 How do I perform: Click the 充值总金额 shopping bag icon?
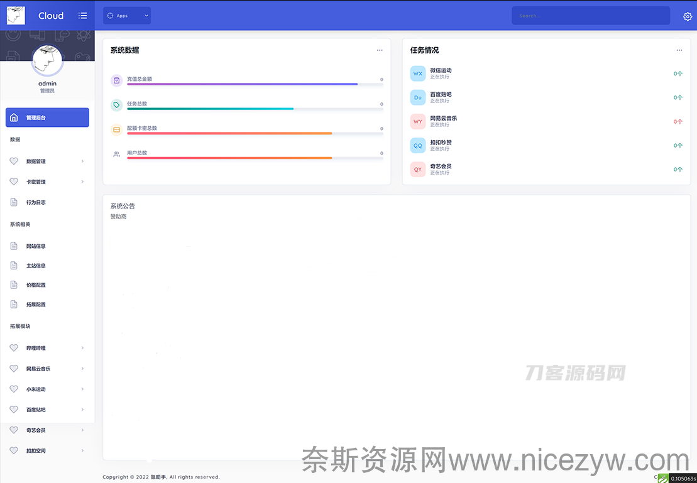[116, 81]
